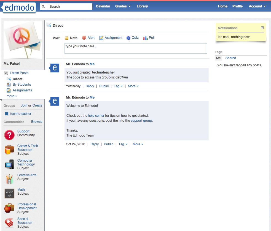Open Tag dropdown on Oct 24 post
This screenshot has width=271, height=231.
coord(123,144)
